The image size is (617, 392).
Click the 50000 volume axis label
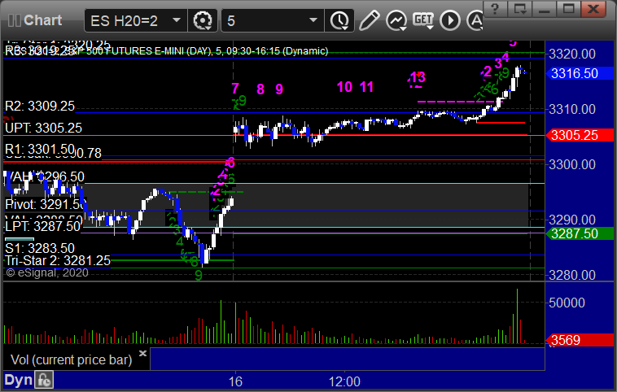(567, 303)
